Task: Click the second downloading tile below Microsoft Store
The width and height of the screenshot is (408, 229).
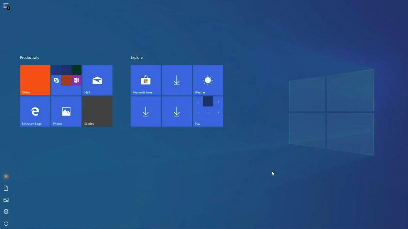Action: tap(145, 111)
